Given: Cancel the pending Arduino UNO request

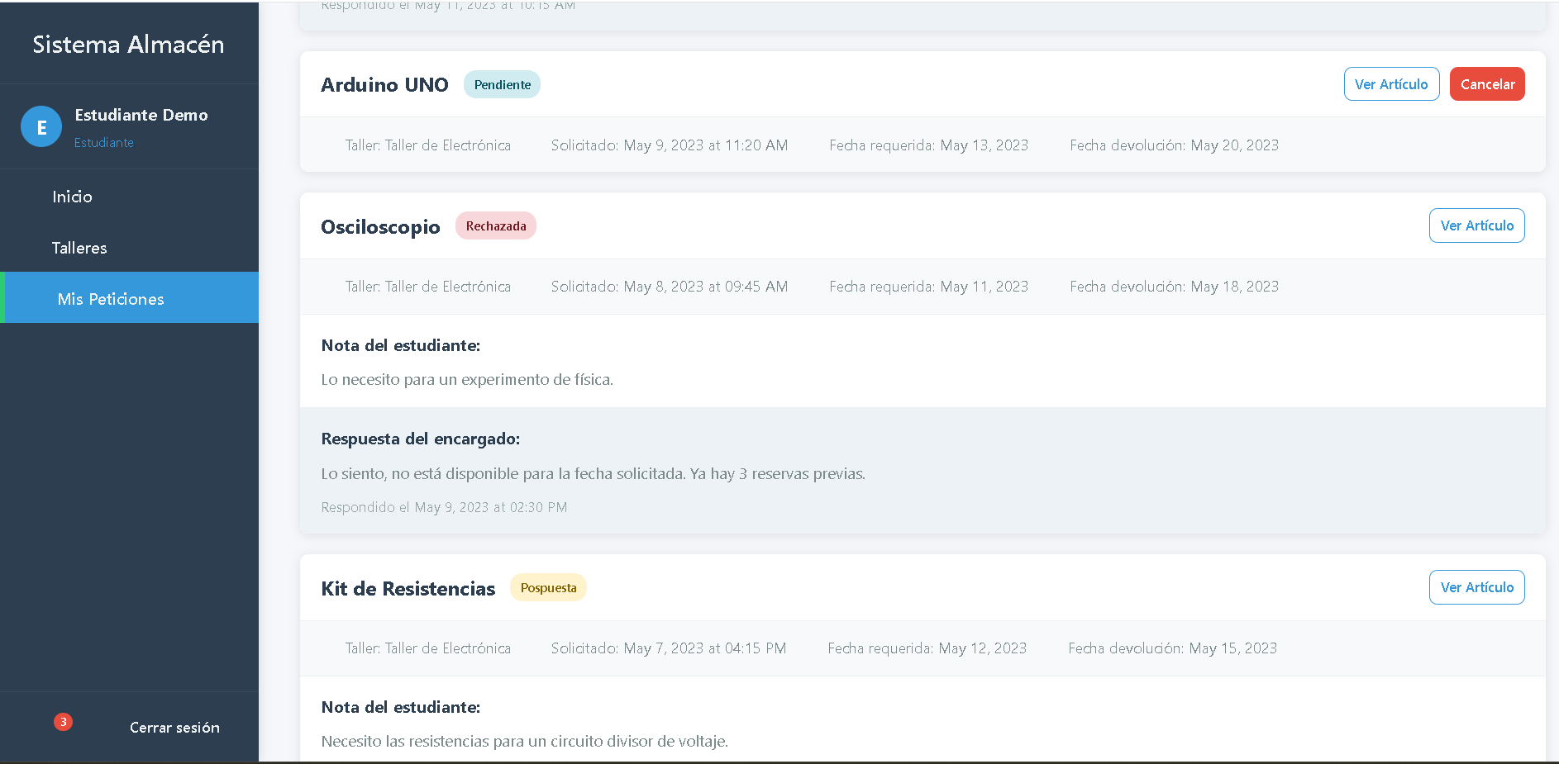Looking at the screenshot, I should point(1487,84).
